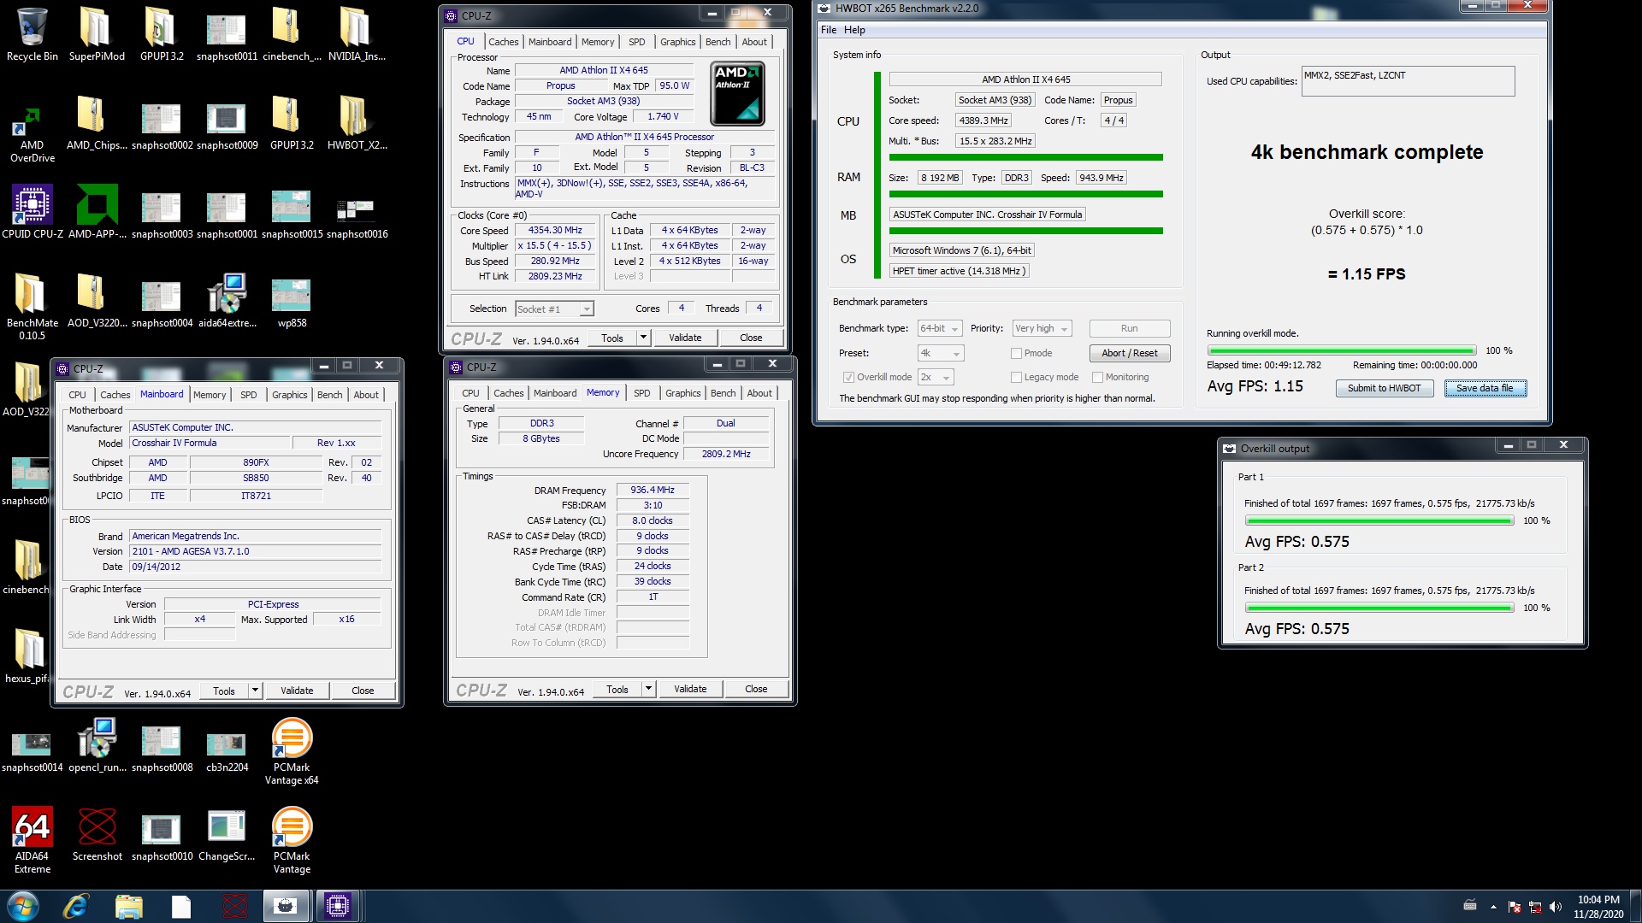
Task: Open Internet Explorer from taskbar
Action: [x=76, y=906]
